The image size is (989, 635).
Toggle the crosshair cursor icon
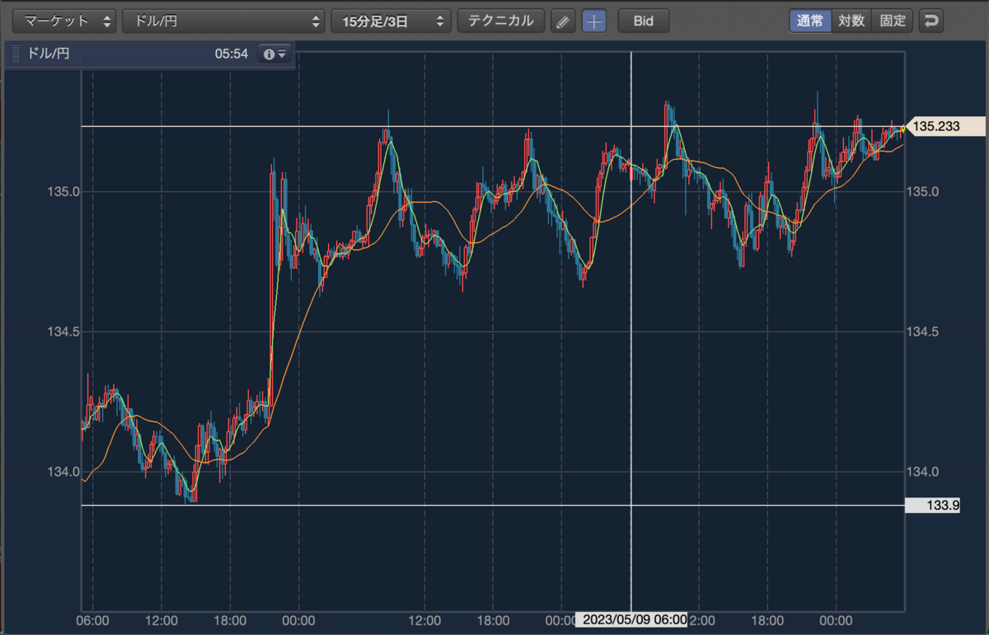pyautogui.click(x=594, y=21)
